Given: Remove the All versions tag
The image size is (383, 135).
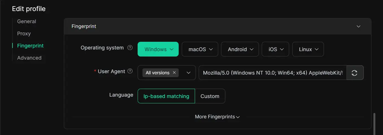Looking at the screenshot, I should [x=174, y=73].
